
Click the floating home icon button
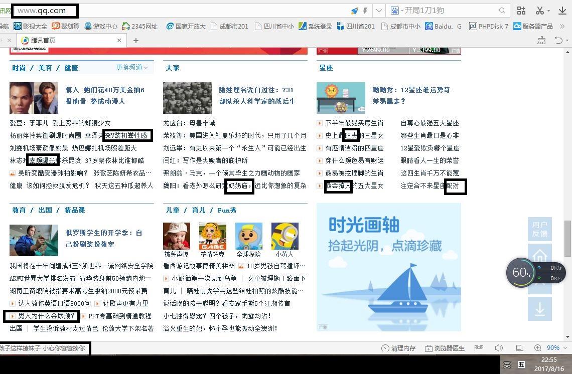[x=539, y=256]
